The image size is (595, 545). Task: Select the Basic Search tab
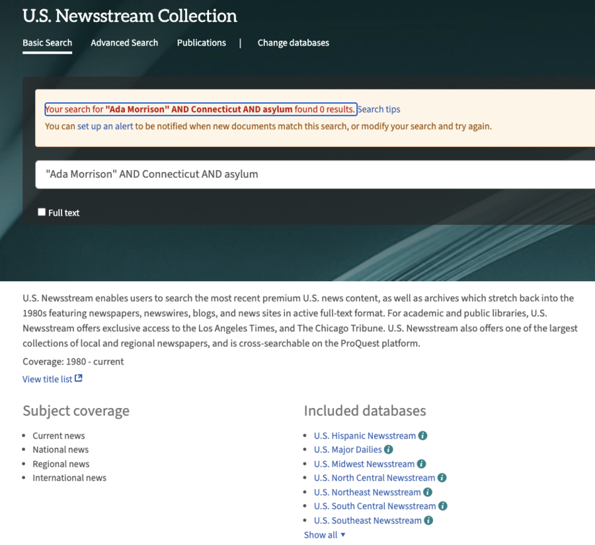pyautogui.click(x=47, y=42)
